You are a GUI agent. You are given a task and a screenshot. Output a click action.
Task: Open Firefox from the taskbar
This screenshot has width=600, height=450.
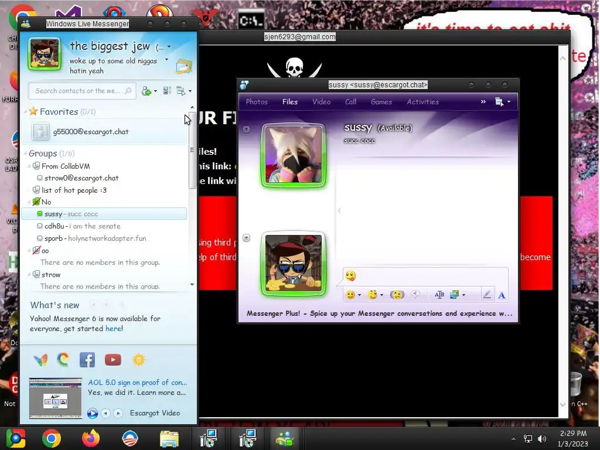[91, 438]
